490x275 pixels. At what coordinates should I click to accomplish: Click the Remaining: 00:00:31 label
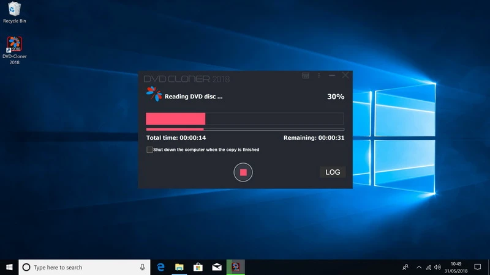[x=314, y=138]
